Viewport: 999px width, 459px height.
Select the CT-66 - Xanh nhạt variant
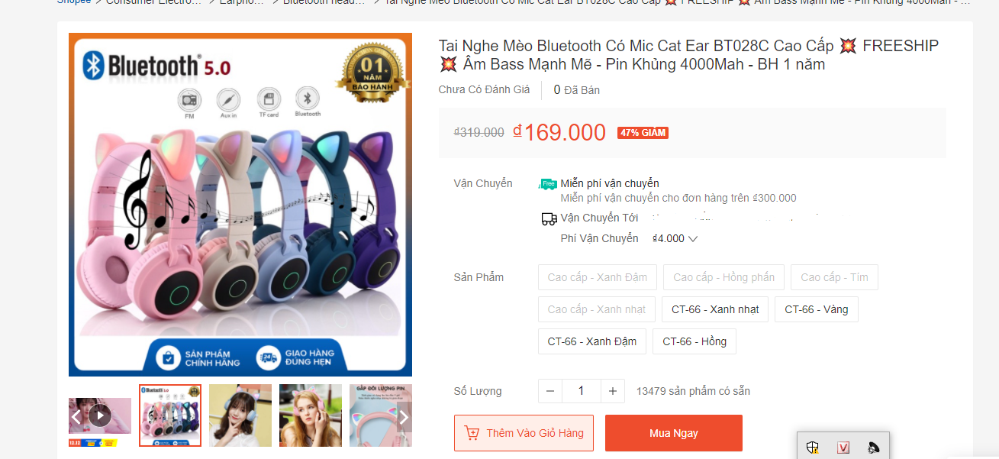click(715, 309)
